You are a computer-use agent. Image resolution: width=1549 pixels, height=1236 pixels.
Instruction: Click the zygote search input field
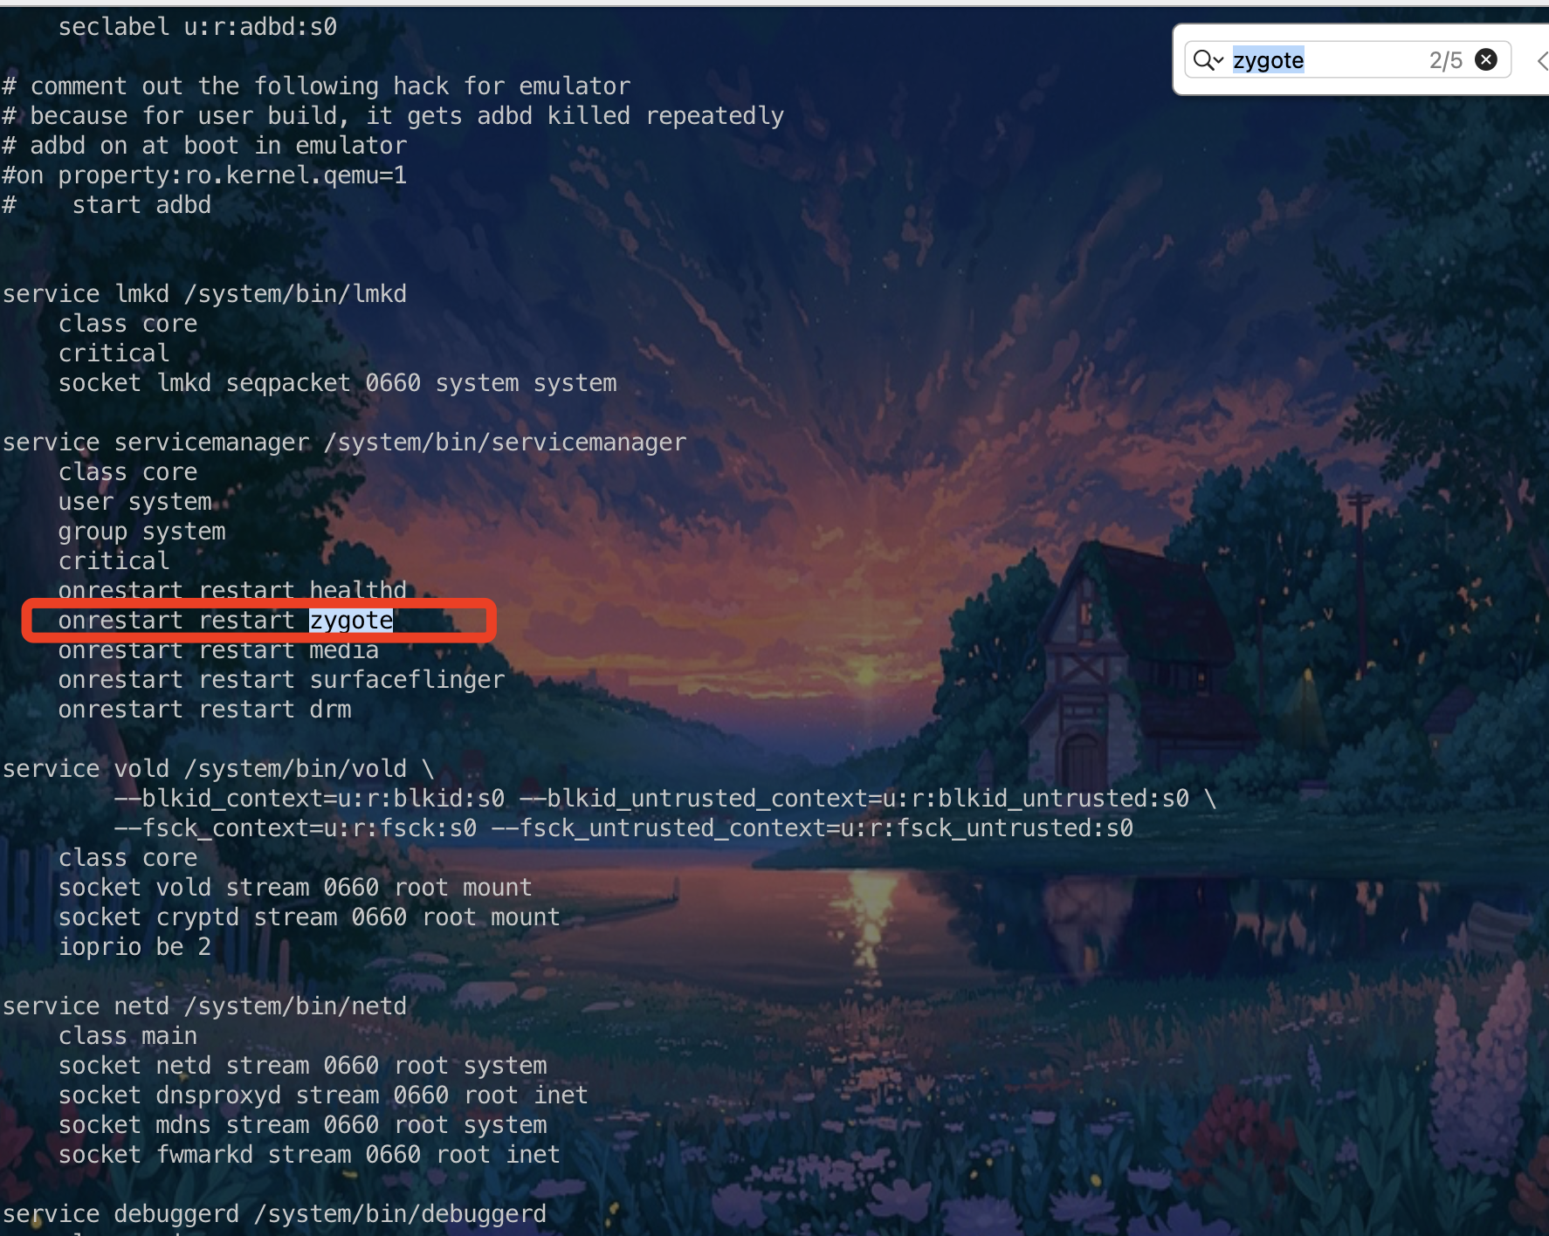pos(1347,59)
